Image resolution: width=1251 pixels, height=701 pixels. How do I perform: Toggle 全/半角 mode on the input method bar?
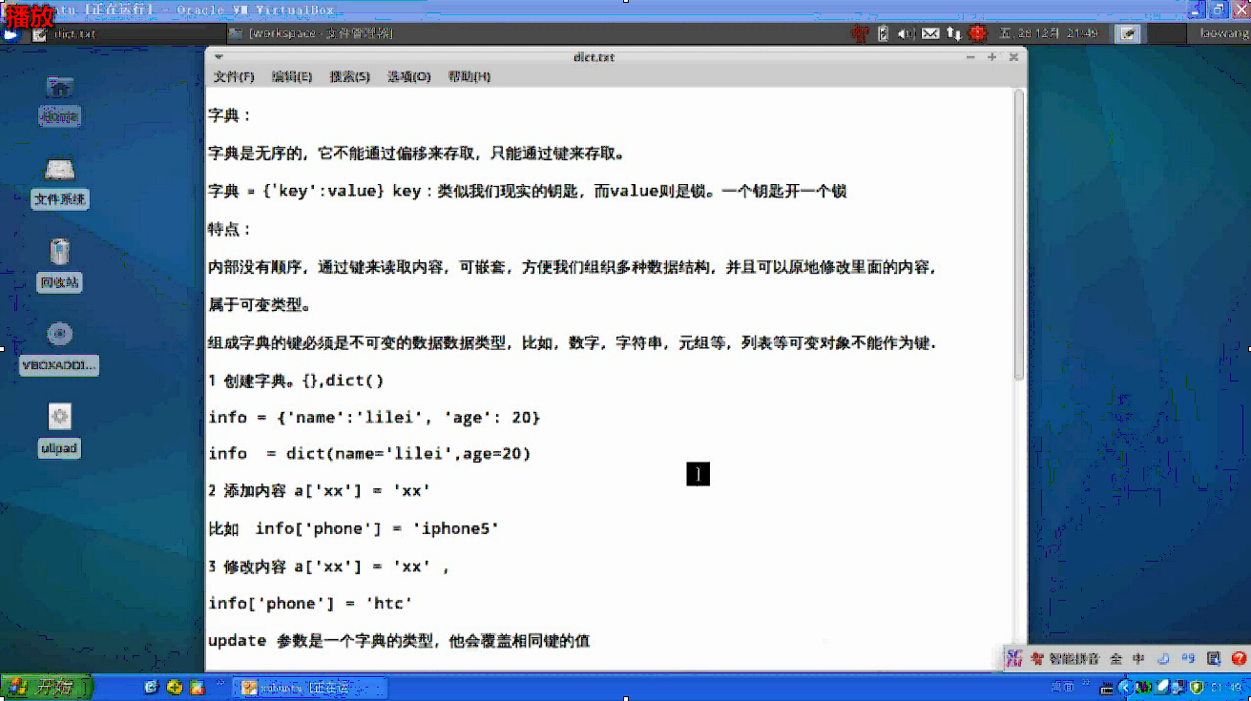[x=1116, y=658]
